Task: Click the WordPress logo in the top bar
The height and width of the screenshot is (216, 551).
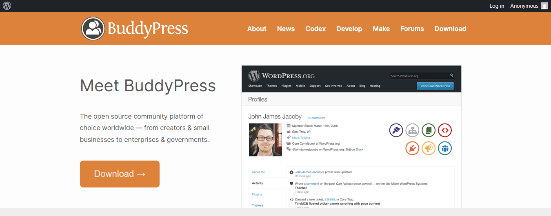Action: pyautogui.click(x=7, y=6)
